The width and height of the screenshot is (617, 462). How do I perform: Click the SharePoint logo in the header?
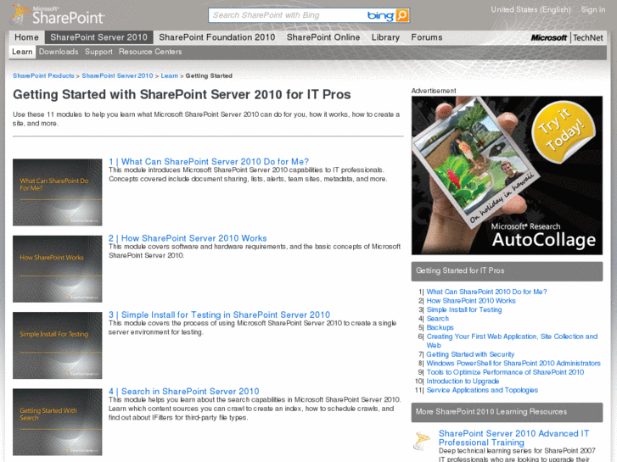(58, 15)
